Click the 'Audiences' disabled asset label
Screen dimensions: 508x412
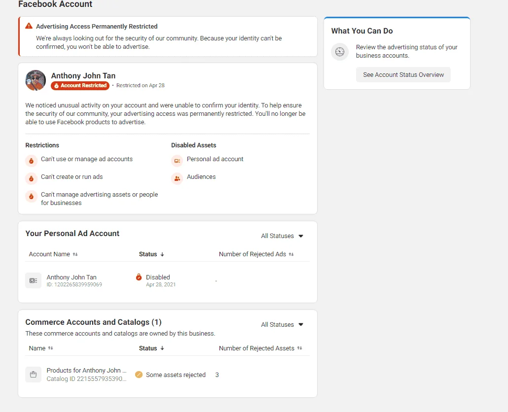click(201, 177)
